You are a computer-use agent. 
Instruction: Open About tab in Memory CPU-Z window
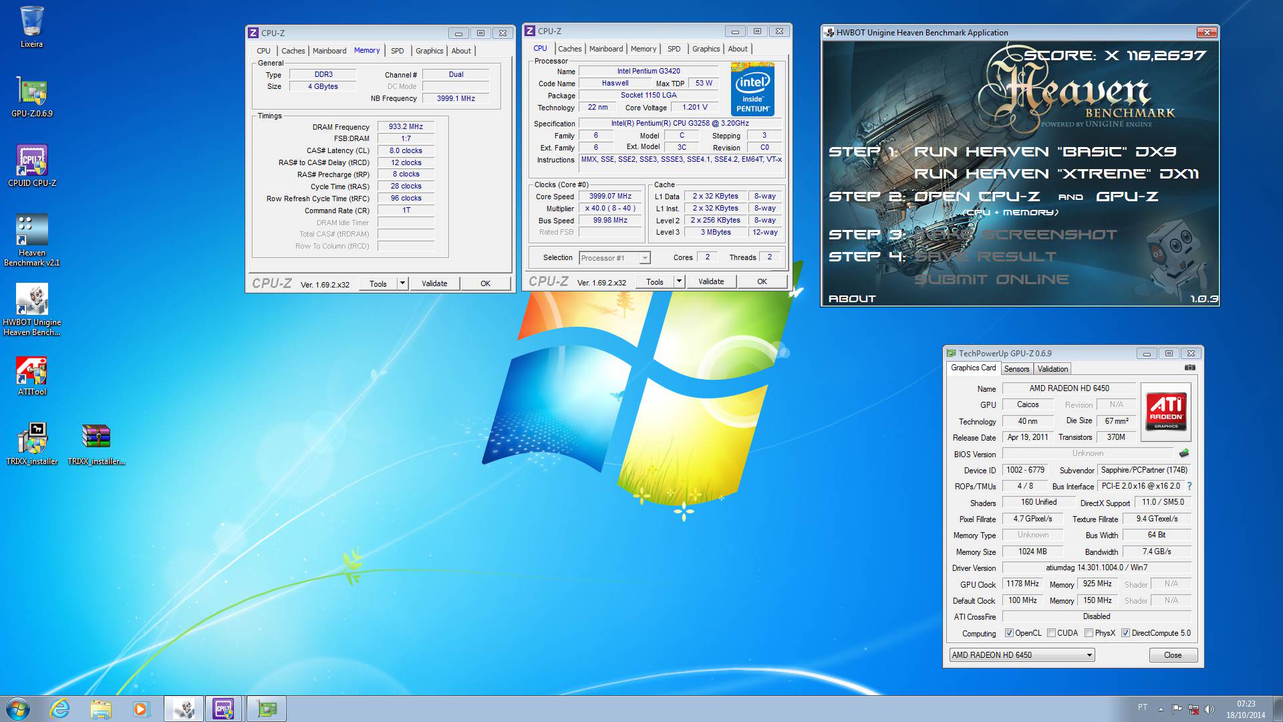coord(461,51)
